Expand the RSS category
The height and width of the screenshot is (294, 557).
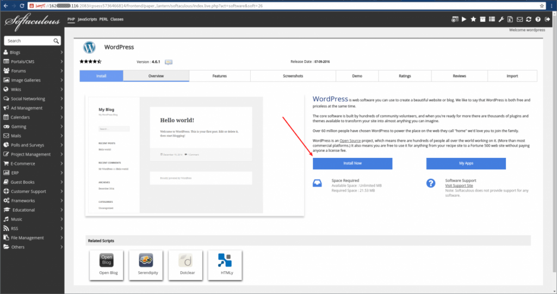click(x=33, y=228)
